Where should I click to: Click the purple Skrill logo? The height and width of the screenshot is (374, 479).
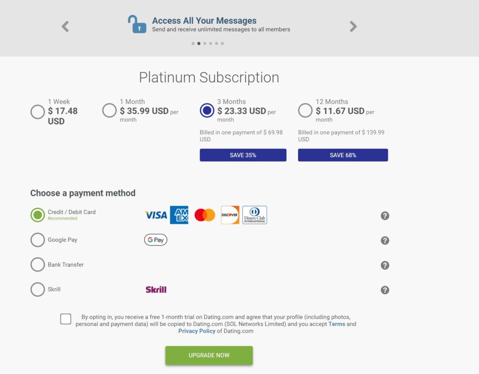[x=156, y=289]
